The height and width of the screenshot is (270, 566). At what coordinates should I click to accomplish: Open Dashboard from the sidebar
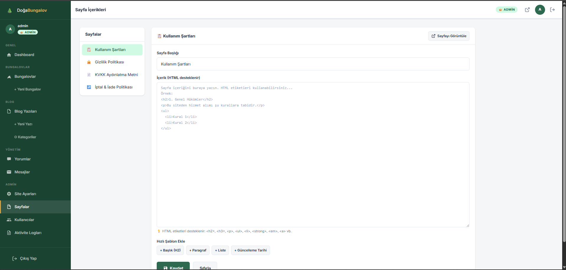click(x=24, y=55)
